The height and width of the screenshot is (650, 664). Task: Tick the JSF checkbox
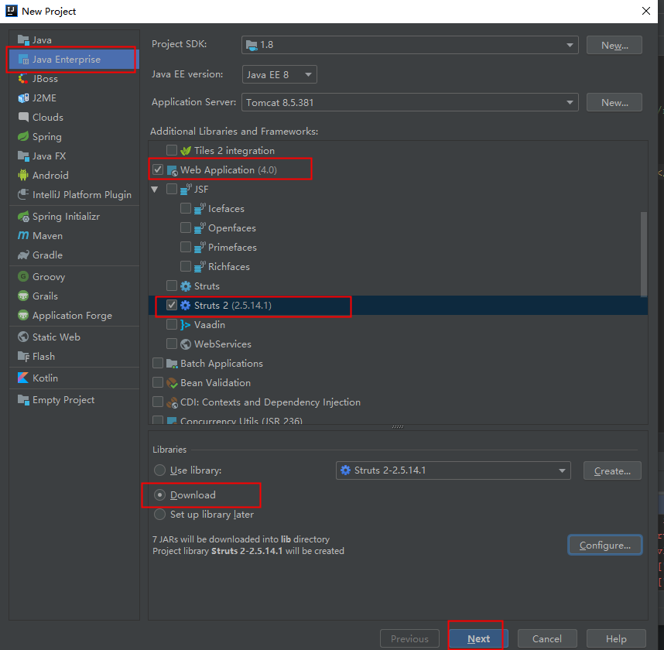172,189
